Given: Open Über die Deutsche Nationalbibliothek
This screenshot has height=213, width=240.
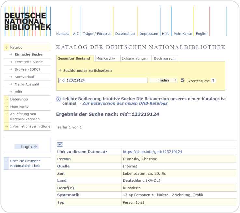Looking at the screenshot, I should [x=27, y=163].
